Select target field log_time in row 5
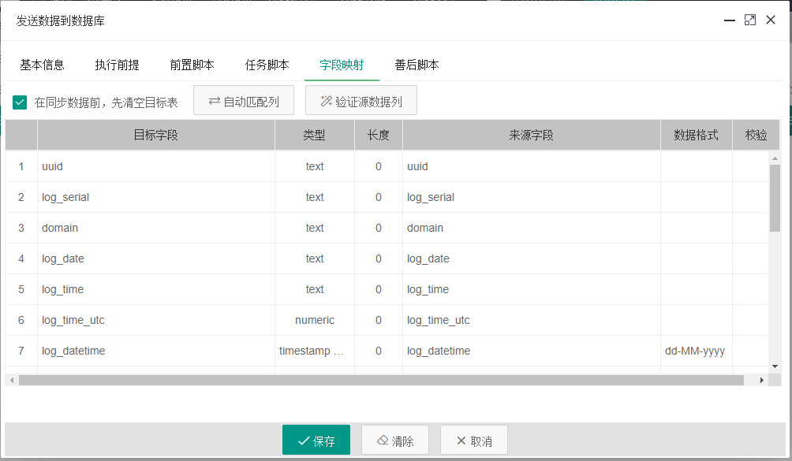This screenshot has width=792, height=461. point(156,289)
